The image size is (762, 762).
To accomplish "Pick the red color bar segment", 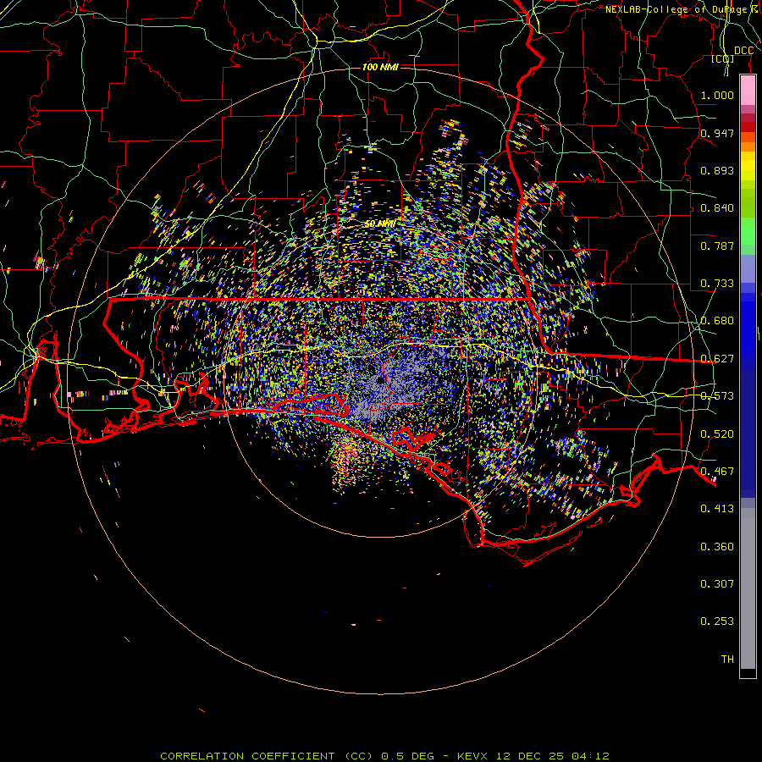I will 748,127.
